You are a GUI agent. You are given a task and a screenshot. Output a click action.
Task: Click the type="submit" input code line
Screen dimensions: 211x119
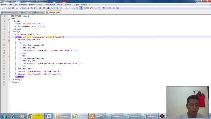[x=40, y=71]
